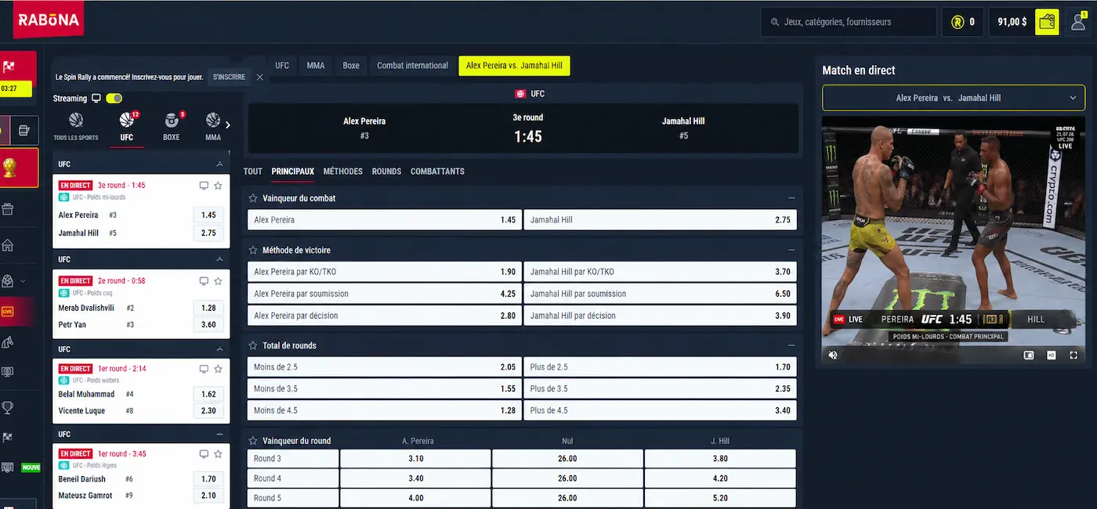
Task: Bet on Jamahal Hill par KO/TKO 3.70
Action: tap(661, 272)
